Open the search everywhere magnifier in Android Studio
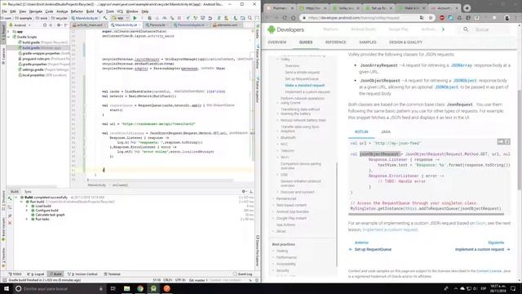The image size is (522, 294). click(250, 18)
